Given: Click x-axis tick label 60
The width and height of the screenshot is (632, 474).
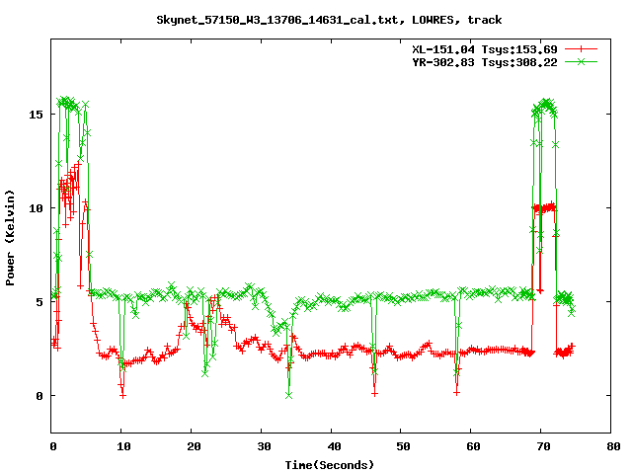Looking at the screenshot, I should (474, 446).
